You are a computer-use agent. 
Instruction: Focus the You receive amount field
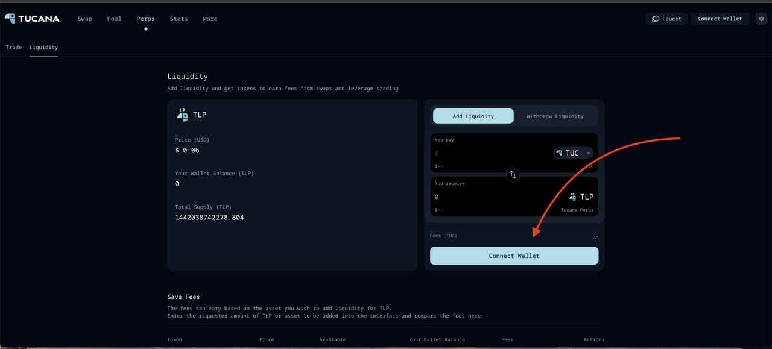pyautogui.click(x=499, y=197)
